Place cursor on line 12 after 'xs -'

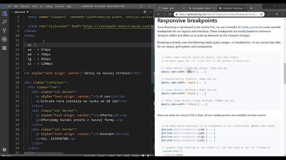[x=36, y=45]
